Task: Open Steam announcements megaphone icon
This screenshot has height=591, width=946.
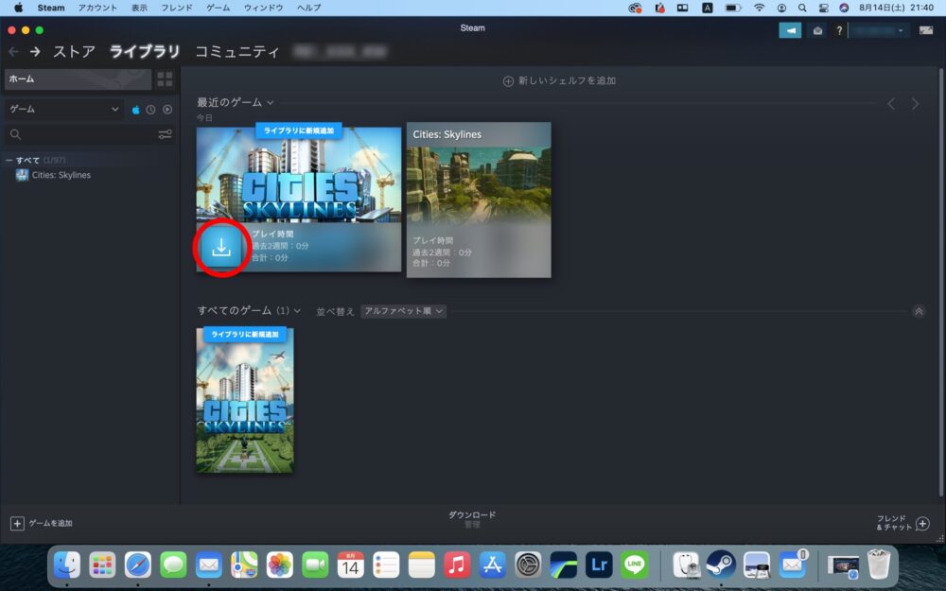Action: (x=790, y=30)
